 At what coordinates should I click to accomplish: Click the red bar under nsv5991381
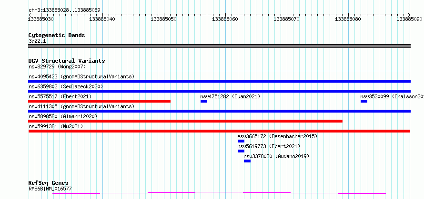click(x=219, y=131)
